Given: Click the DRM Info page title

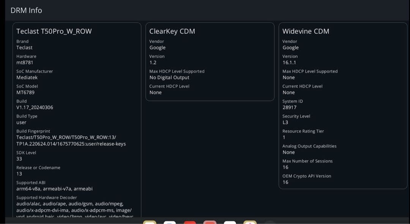Looking at the screenshot, I should (x=26, y=10).
